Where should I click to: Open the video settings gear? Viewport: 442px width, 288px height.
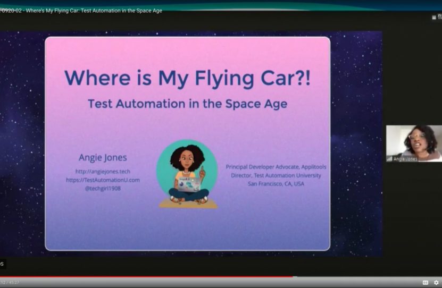[x=436, y=282]
